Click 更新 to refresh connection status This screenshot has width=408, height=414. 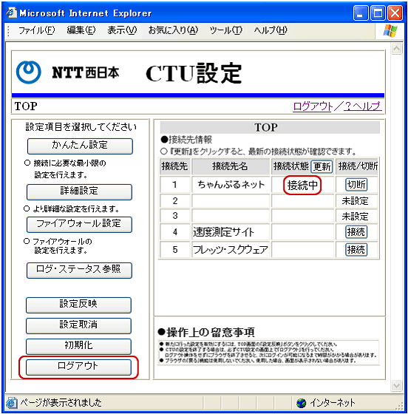tap(322, 166)
